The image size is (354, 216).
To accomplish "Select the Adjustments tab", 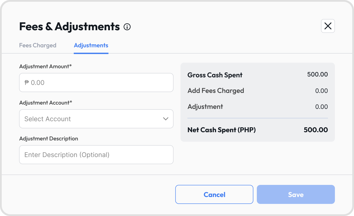I will point(91,45).
